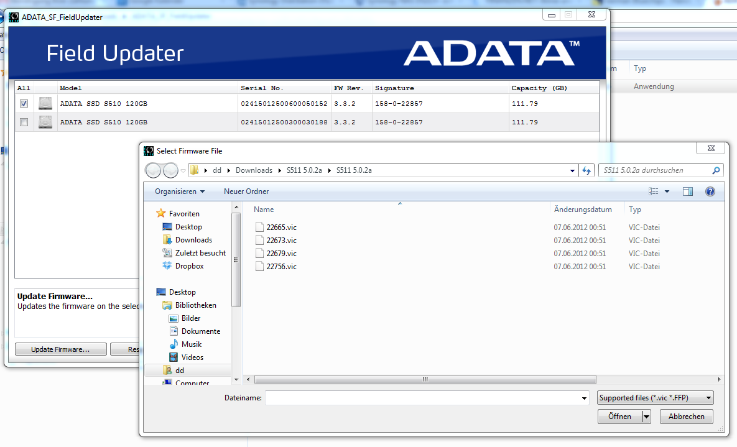Screen dimensions: 737x447
Task: Click the Serial No. column header
Action: coord(285,88)
